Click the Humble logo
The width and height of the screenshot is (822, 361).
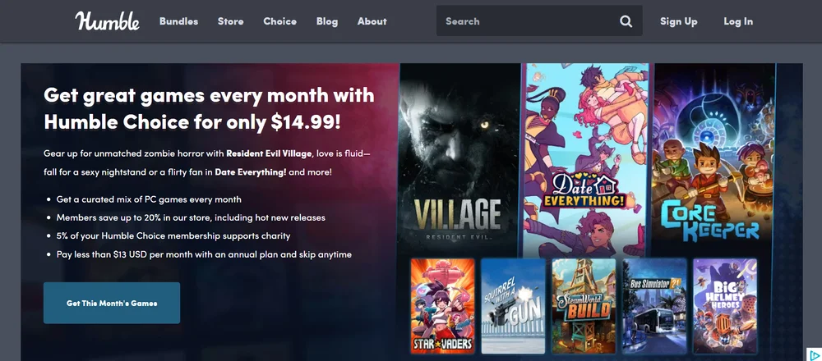tap(108, 21)
